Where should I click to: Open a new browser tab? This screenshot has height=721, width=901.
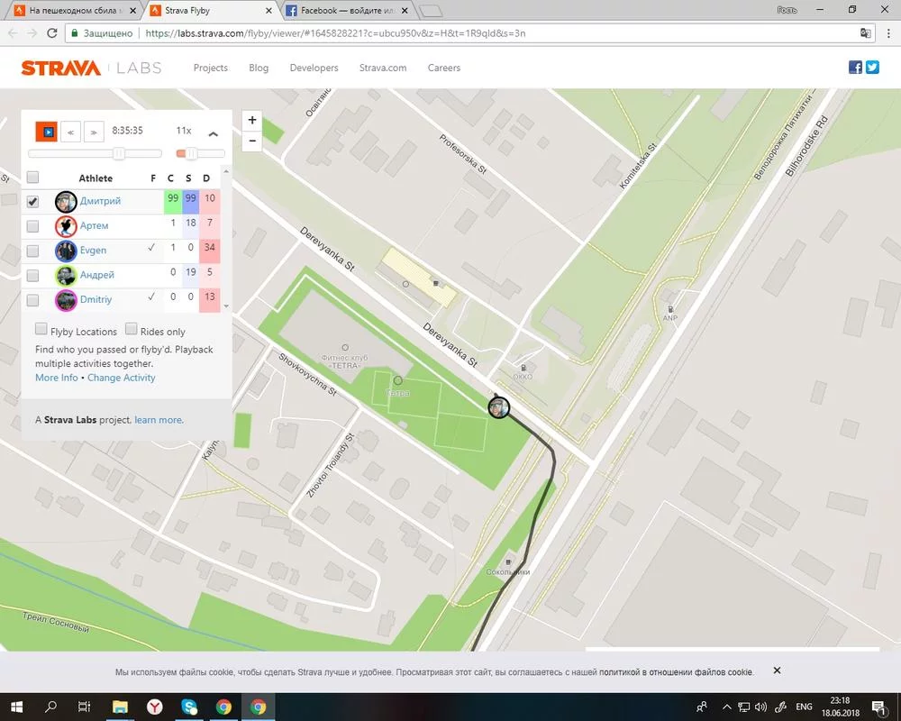pos(430,10)
